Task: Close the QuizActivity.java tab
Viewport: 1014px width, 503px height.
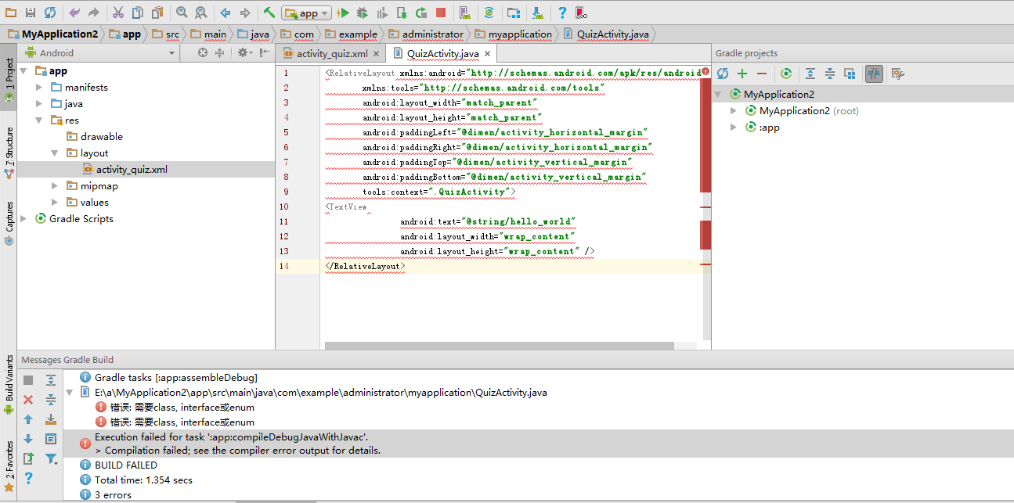Action: (487, 54)
